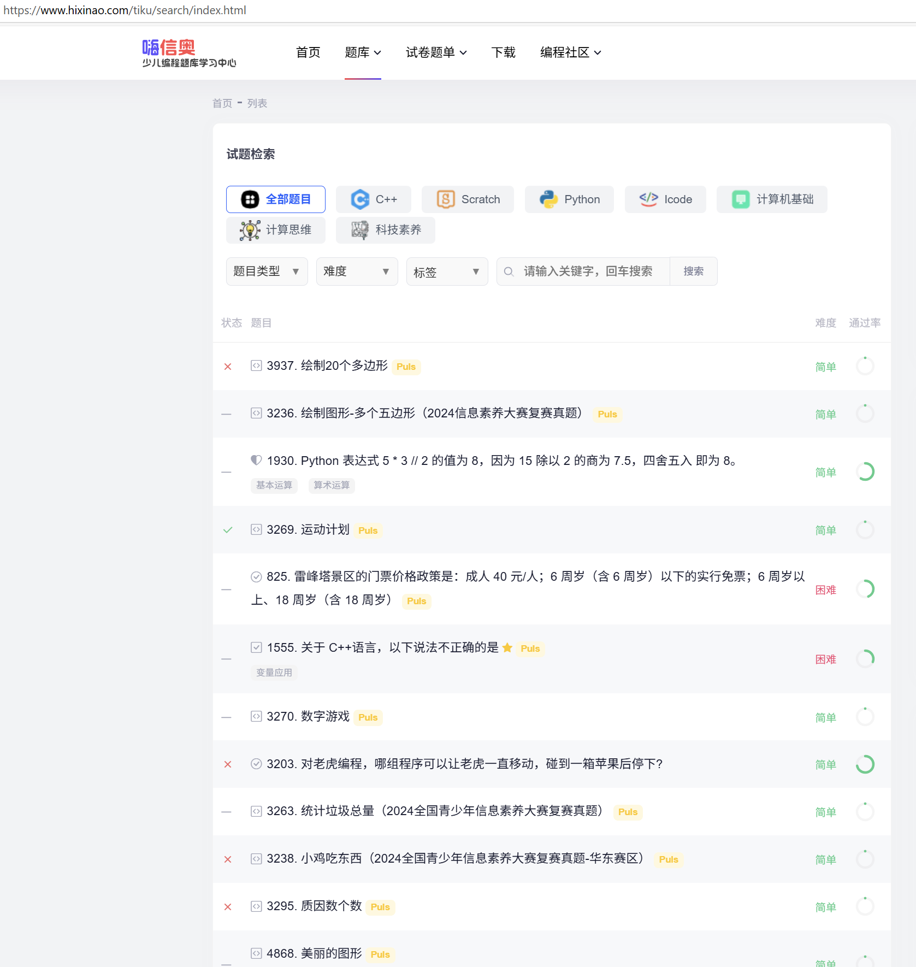The height and width of the screenshot is (967, 916).
Task: Click the 搜索 search button
Action: pyautogui.click(x=693, y=271)
